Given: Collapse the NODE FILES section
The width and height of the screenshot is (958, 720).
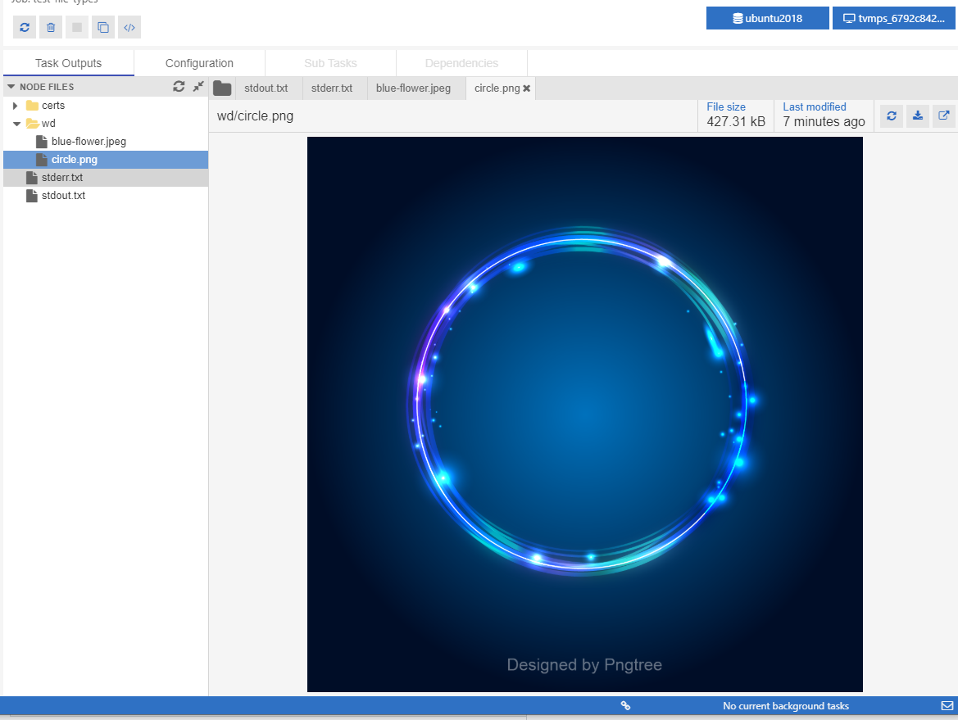Looking at the screenshot, I should 11,87.
